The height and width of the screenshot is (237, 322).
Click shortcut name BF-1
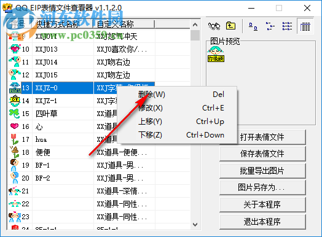point(42,165)
